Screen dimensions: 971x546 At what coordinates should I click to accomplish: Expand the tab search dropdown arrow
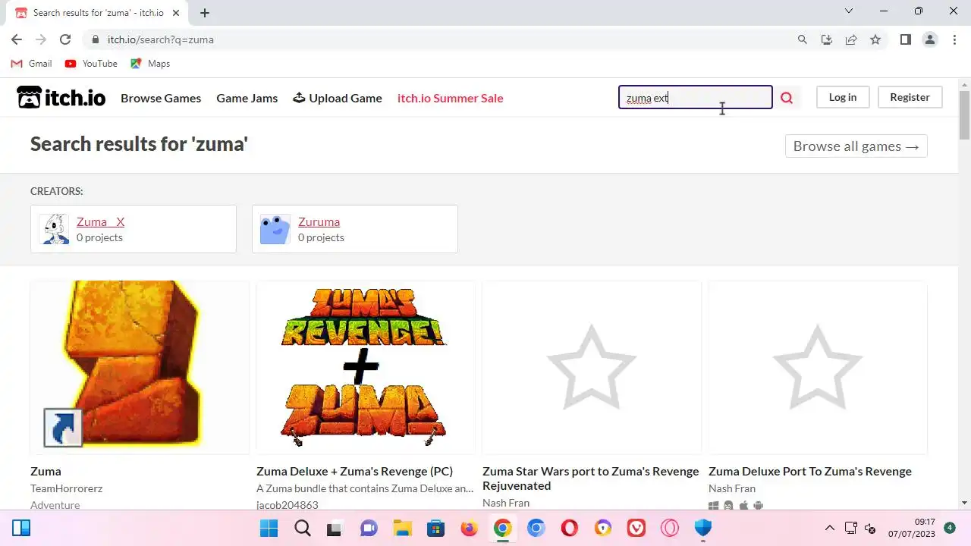click(x=849, y=11)
